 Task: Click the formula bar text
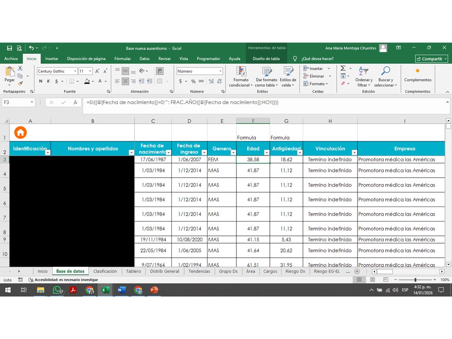pos(183,102)
